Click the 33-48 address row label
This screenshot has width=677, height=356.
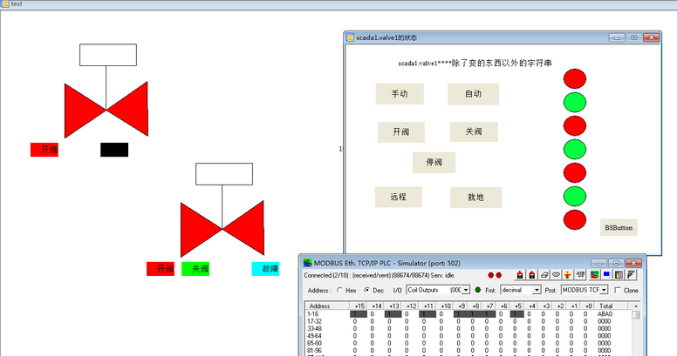pos(314,328)
